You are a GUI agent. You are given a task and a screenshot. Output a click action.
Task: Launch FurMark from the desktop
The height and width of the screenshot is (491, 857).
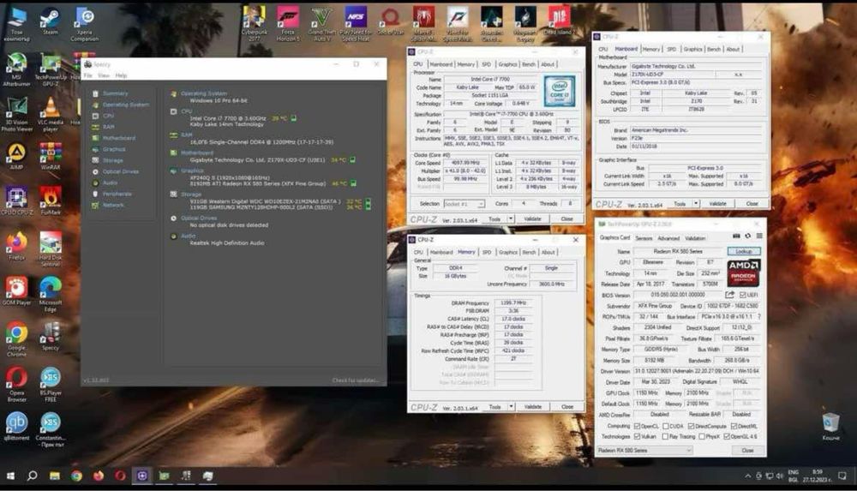point(51,201)
